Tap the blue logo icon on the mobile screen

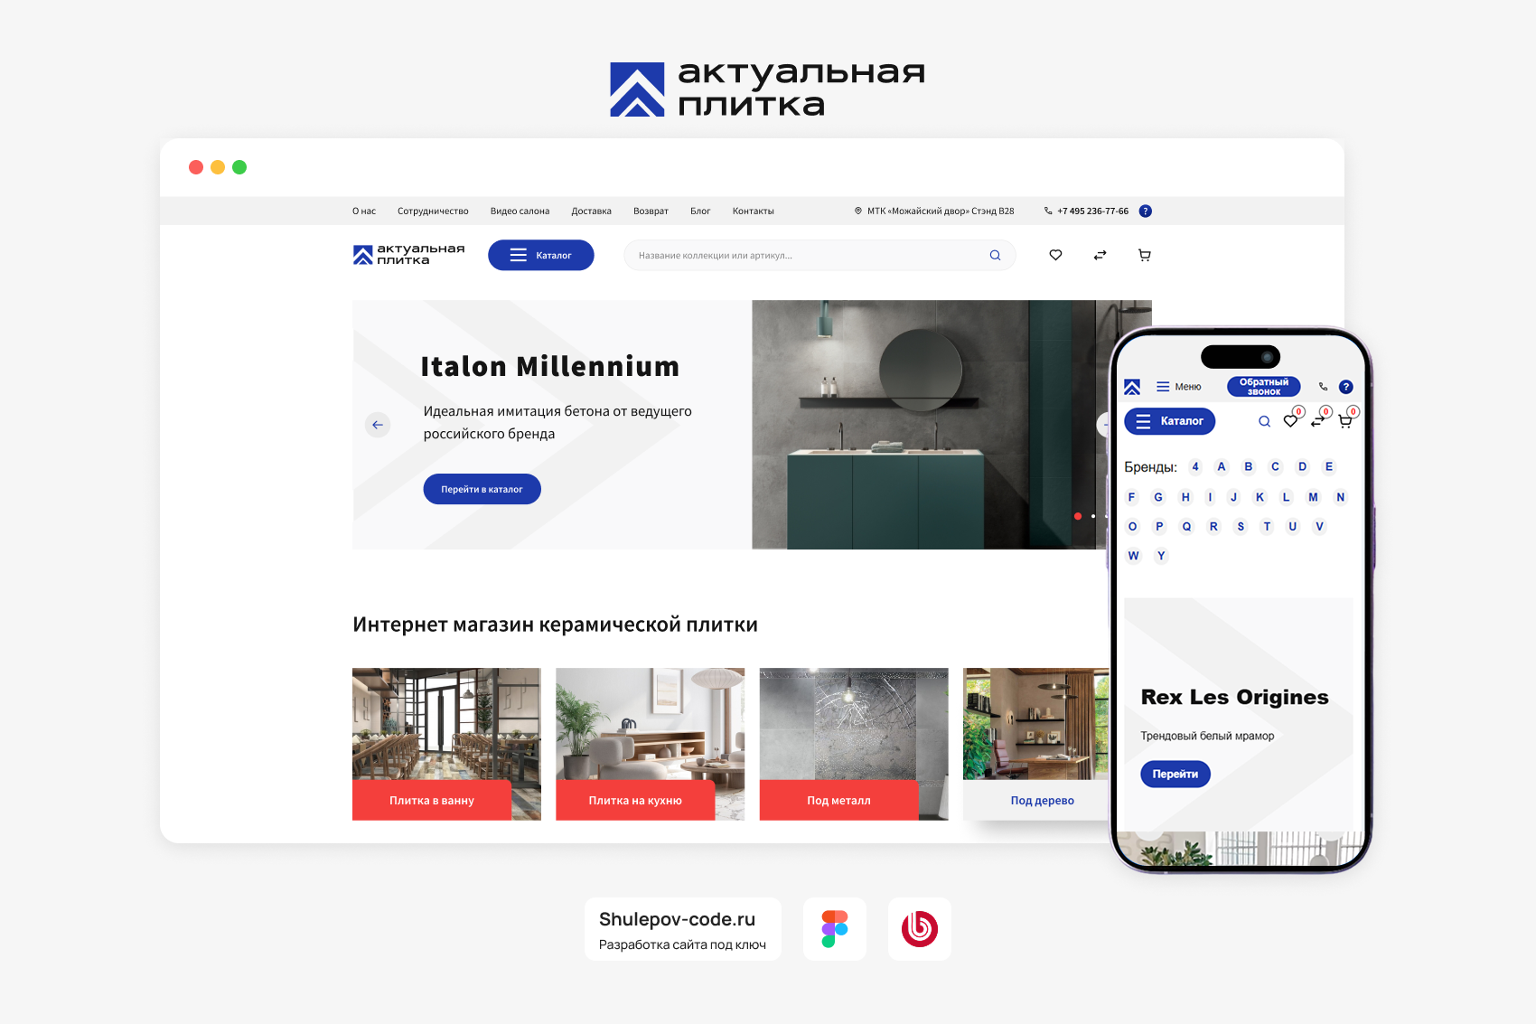coord(1132,387)
